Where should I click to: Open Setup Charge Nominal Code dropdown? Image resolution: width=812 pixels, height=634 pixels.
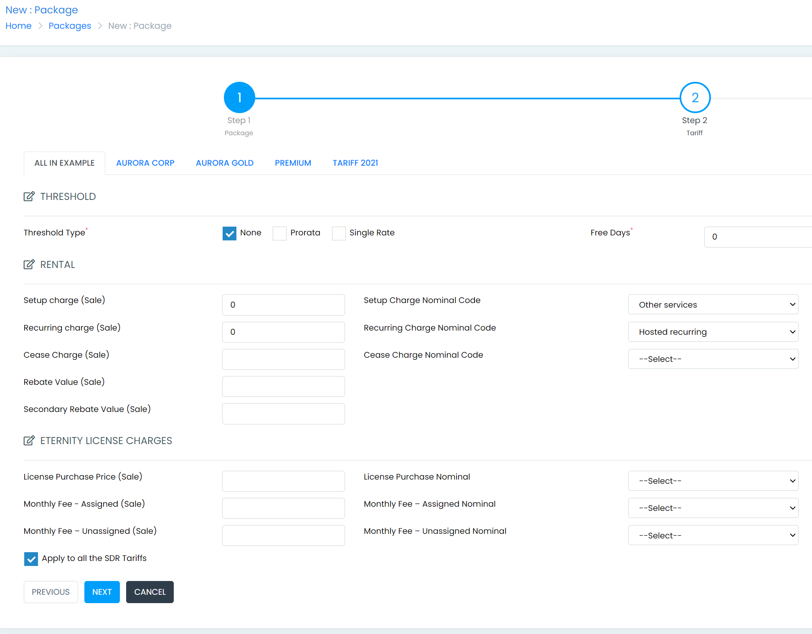pyautogui.click(x=713, y=305)
